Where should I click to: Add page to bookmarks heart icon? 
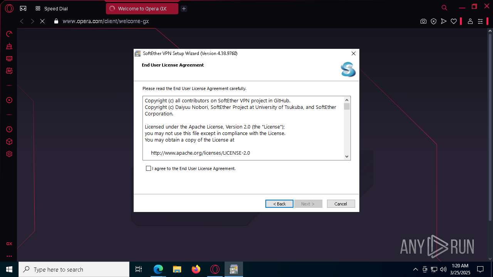(454, 21)
